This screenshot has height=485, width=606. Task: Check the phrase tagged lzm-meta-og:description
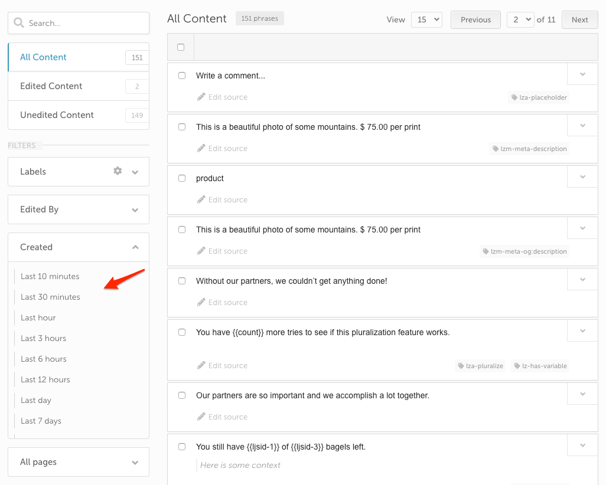(x=182, y=230)
